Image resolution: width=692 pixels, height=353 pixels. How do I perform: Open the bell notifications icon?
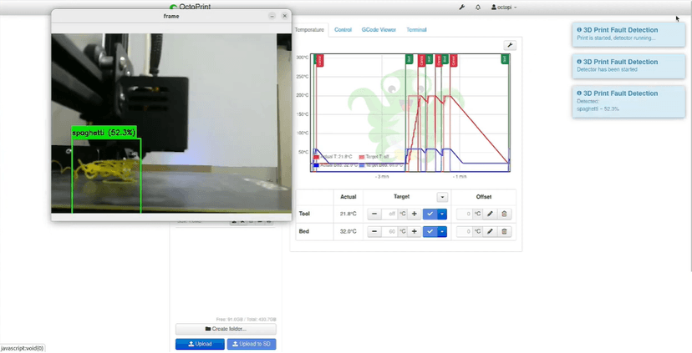(x=478, y=8)
